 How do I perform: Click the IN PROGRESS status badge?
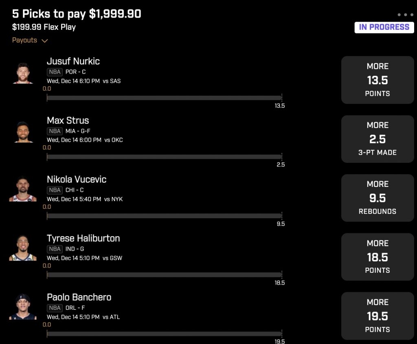(384, 27)
